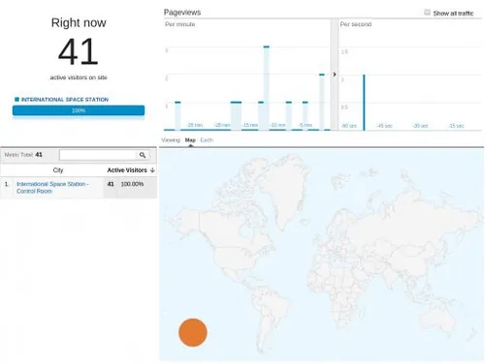Click the sort arrow next to Active Visitors
Screen dimensions: 485x364
(x=152, y=170)
